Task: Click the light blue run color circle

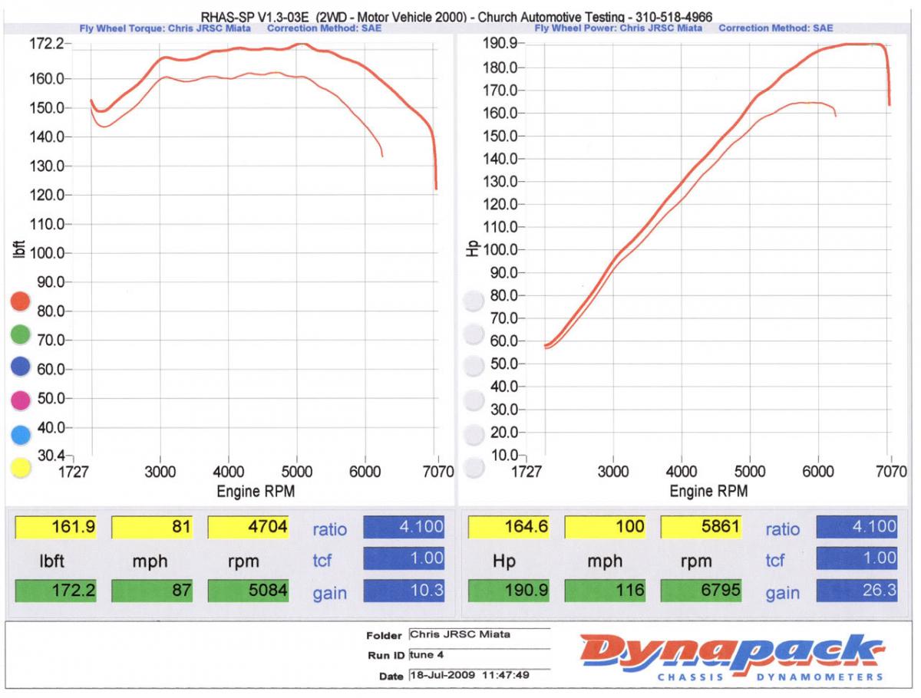Action: (x=21, y=434)
